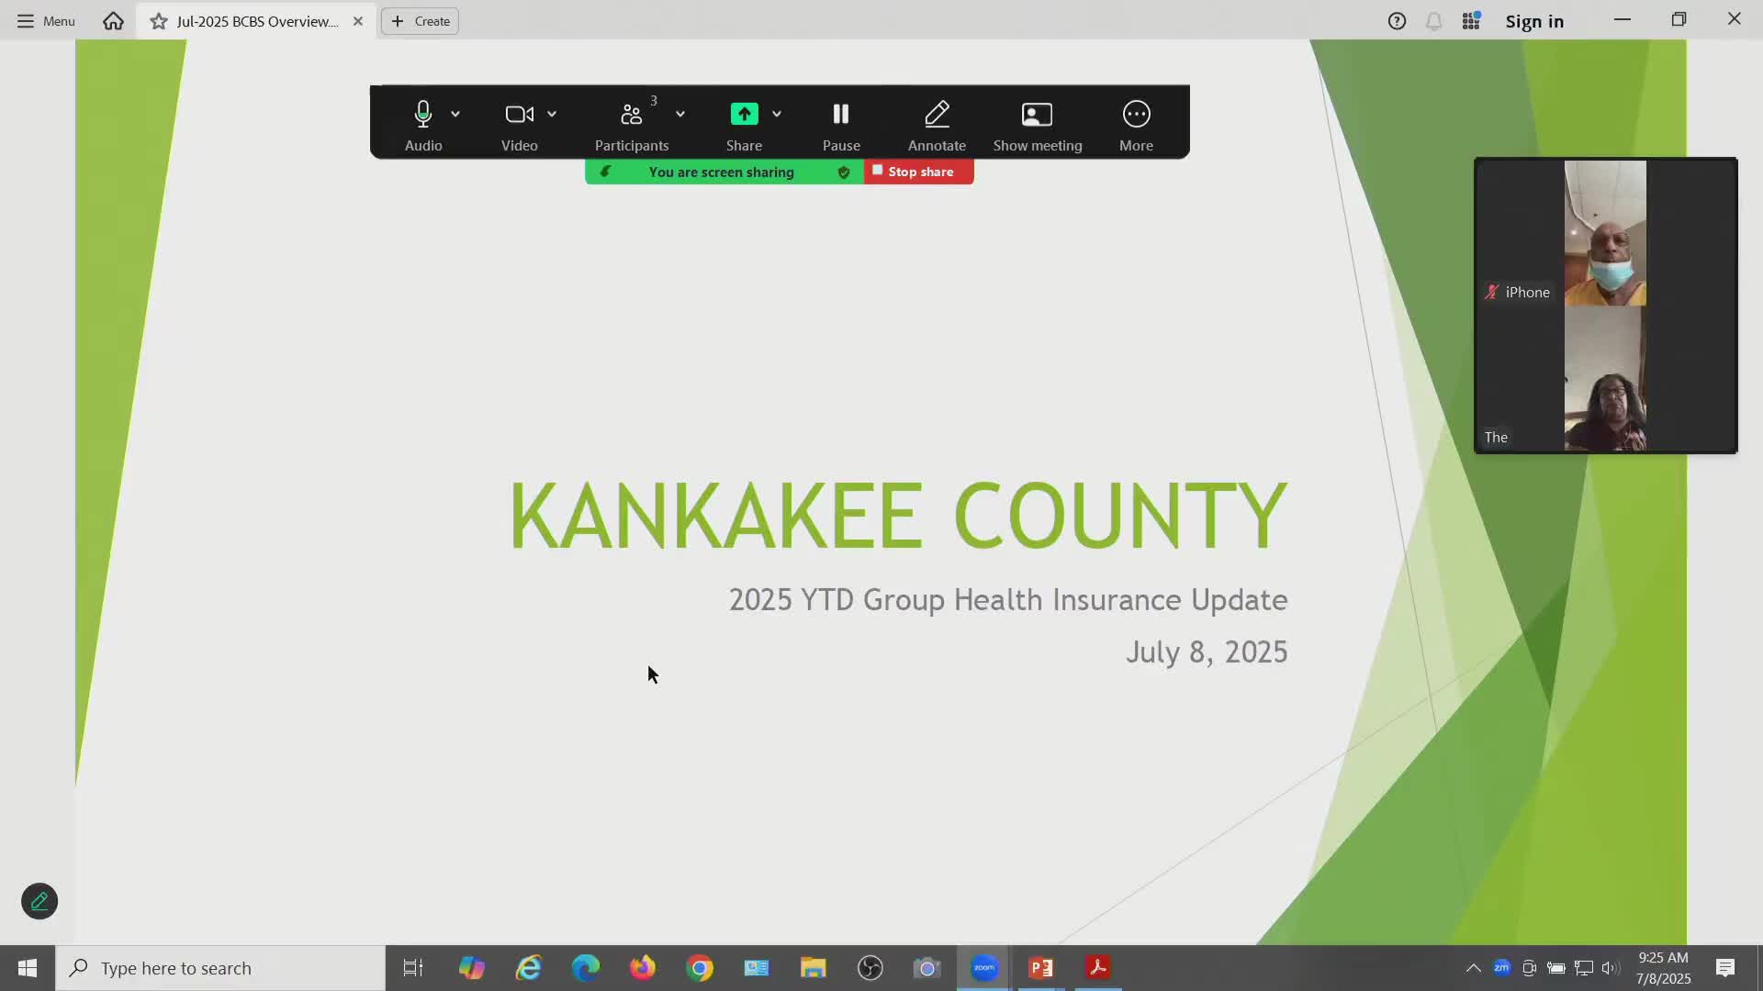
Task: Expand the Share options arrow
Action: [777, 114]
